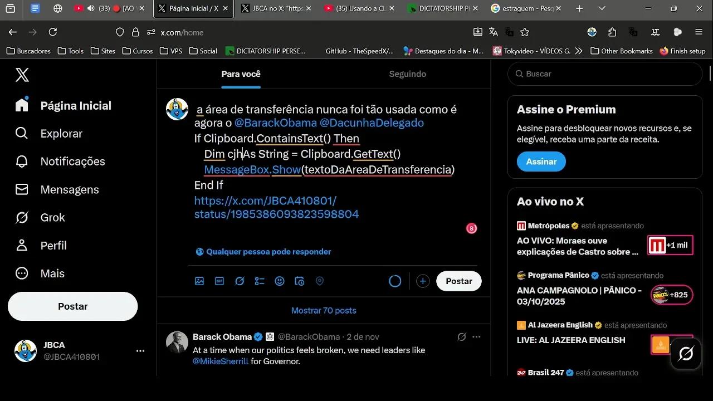Open the @MikieSherrill mention link

click(221, 361)
